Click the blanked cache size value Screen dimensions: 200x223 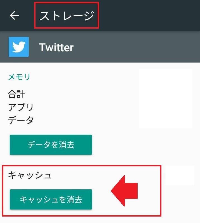[x=180, y=175]
